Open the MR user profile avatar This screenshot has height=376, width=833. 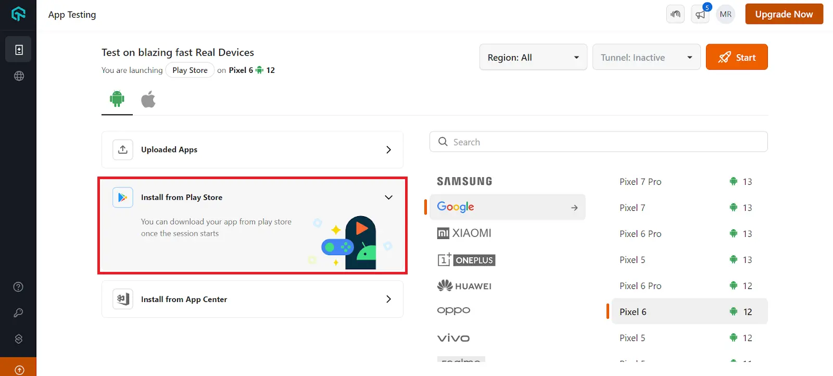pyautogui.click(x=725, y=15)
